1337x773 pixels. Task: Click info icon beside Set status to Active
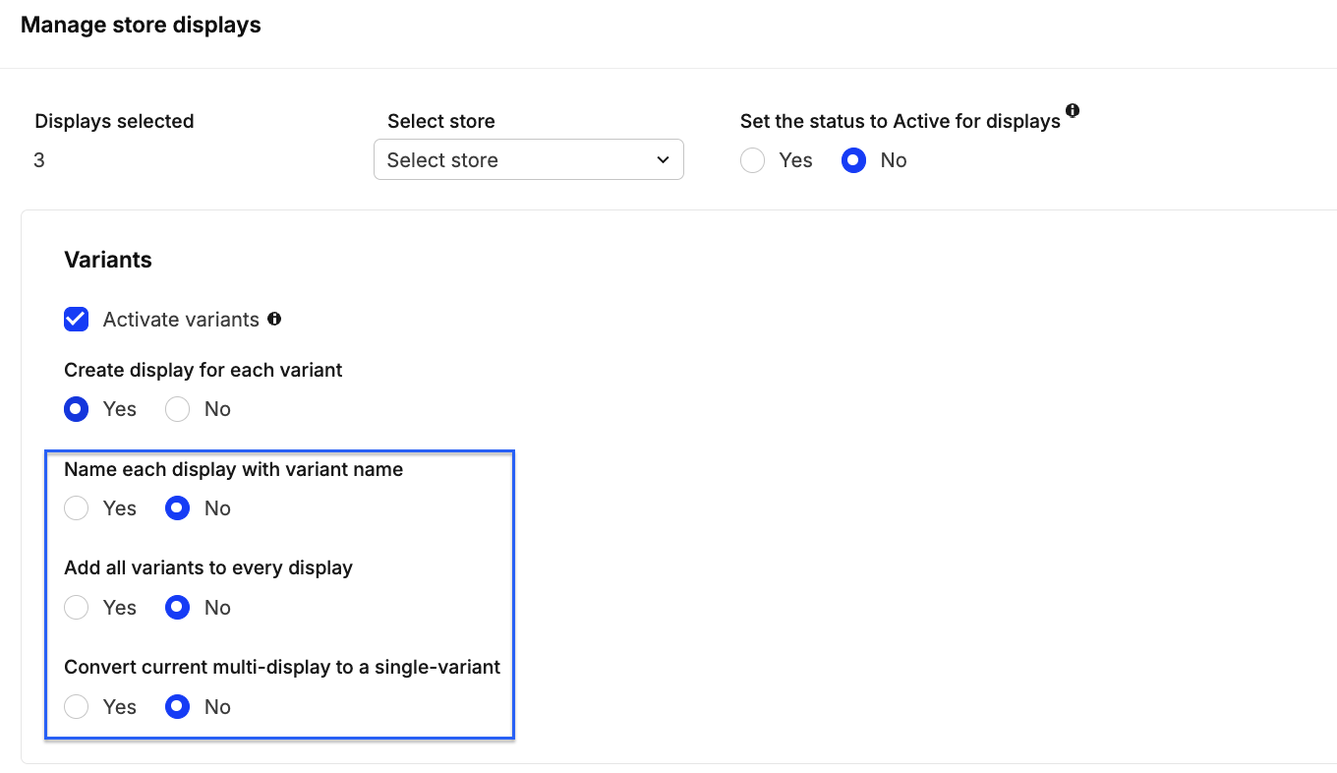pos(1073,110)
